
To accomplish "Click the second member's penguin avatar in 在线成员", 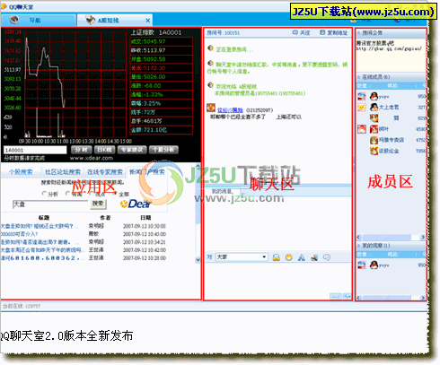I will (374, 107).
